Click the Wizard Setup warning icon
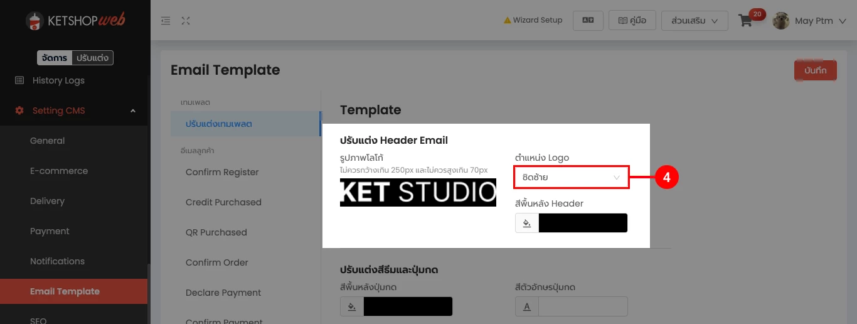This screenshot has height=324, width=857. pos(508,21)
